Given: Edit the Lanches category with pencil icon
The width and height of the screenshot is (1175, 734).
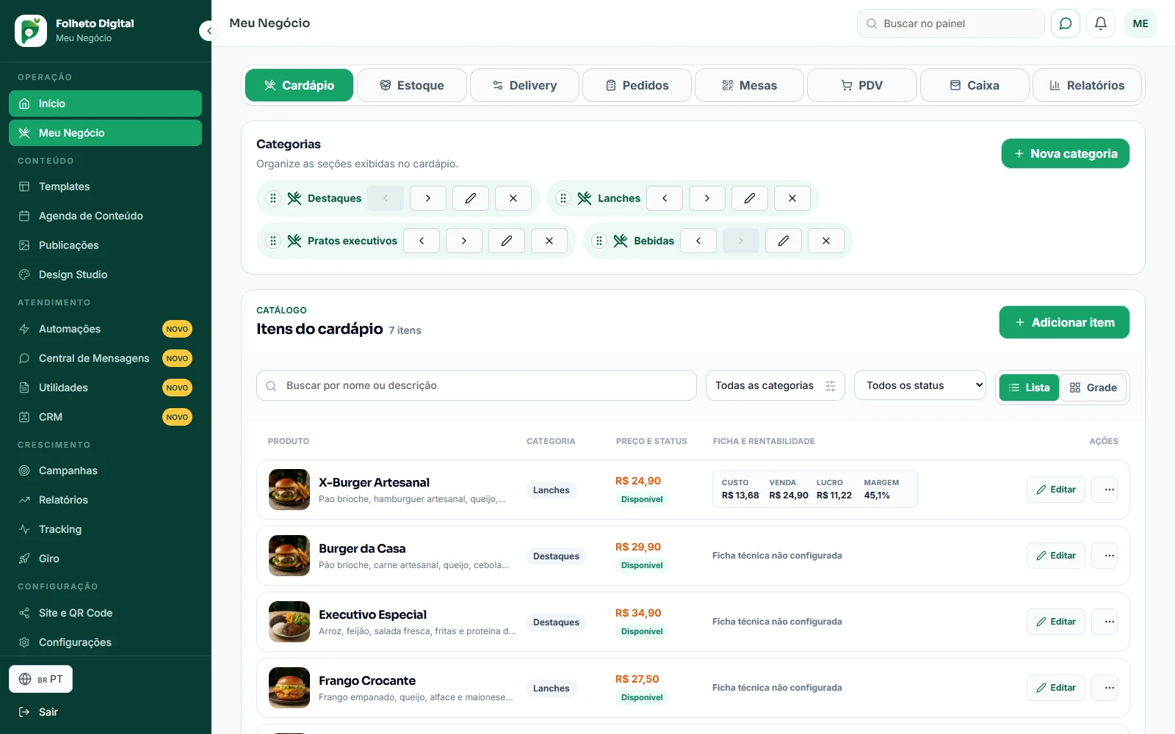Looking at the screenshot, I should 750,198.
